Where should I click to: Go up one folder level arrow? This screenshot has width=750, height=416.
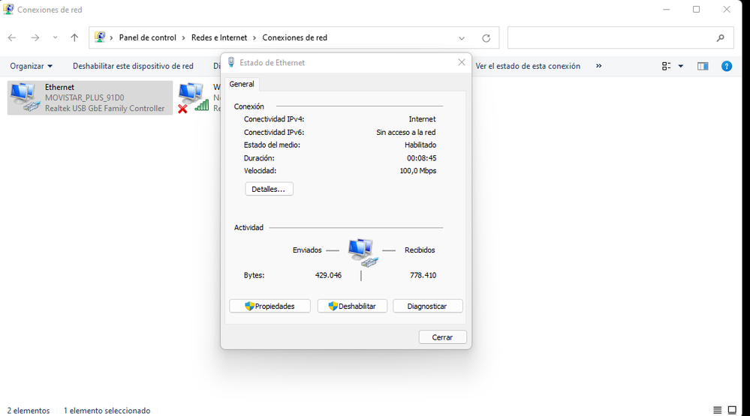pos(74,37)
